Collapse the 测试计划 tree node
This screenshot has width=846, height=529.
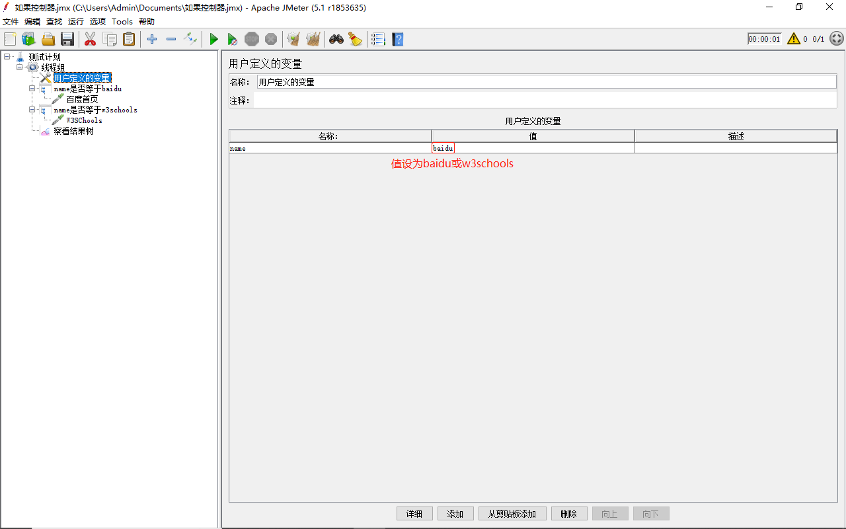point(7,57)
